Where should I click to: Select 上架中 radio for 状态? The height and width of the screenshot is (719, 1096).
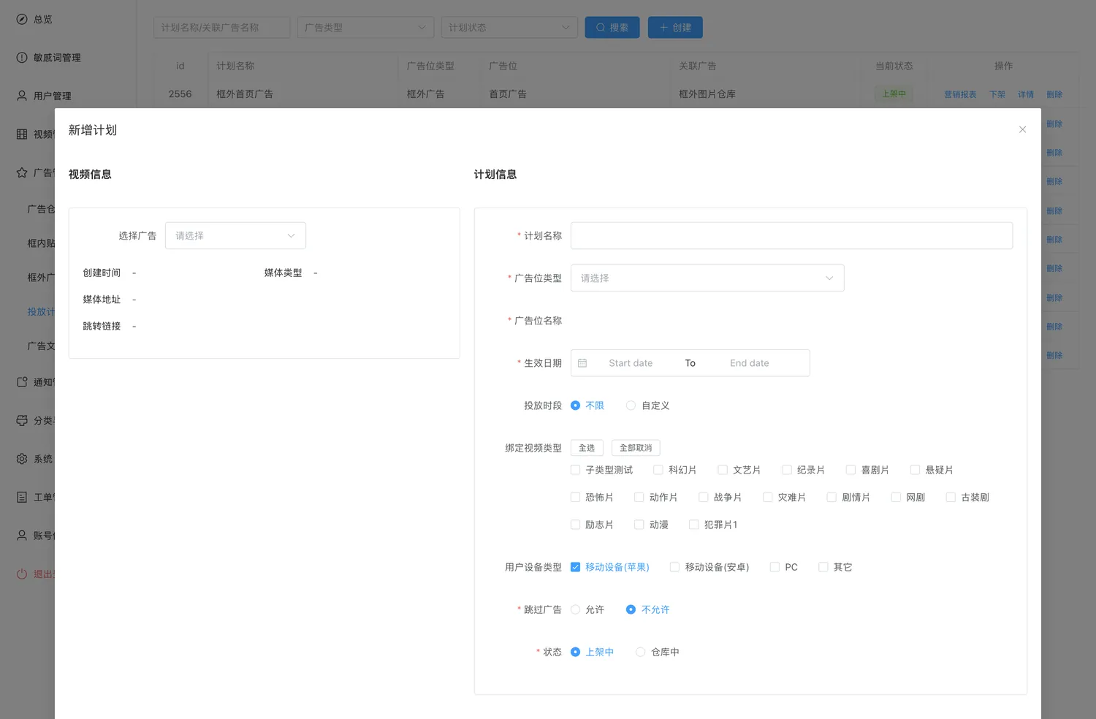point(575,652)
